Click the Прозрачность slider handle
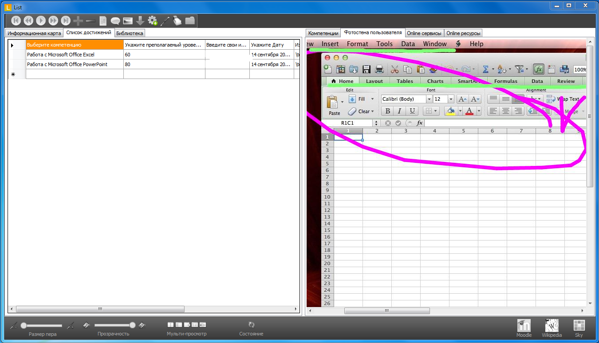Viewport: 599px width, 343px height. tap(132, 325)
